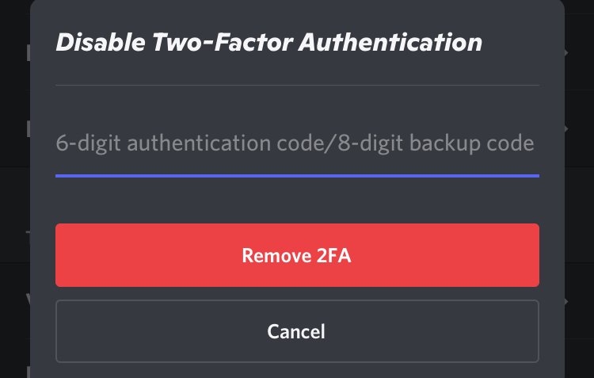Click the divider line under the dialog title
Viewport: 594px width, 378px height.
point(297,86)
